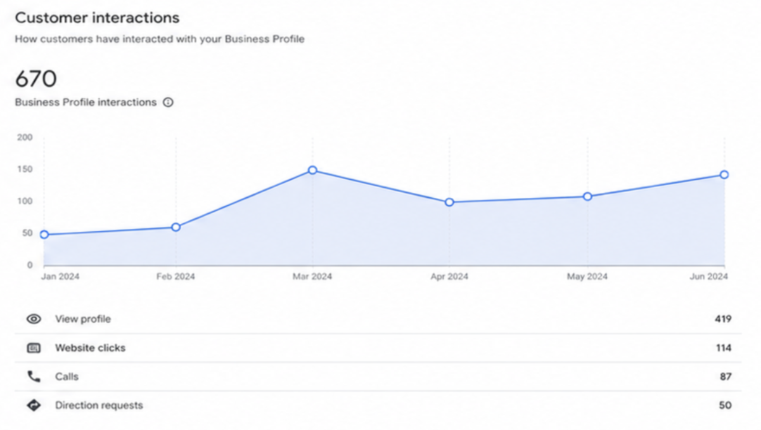The image size is (761, 430).
Task: Click the total interactions number 670
Action: pyautogui.click(x=36, y=79)
